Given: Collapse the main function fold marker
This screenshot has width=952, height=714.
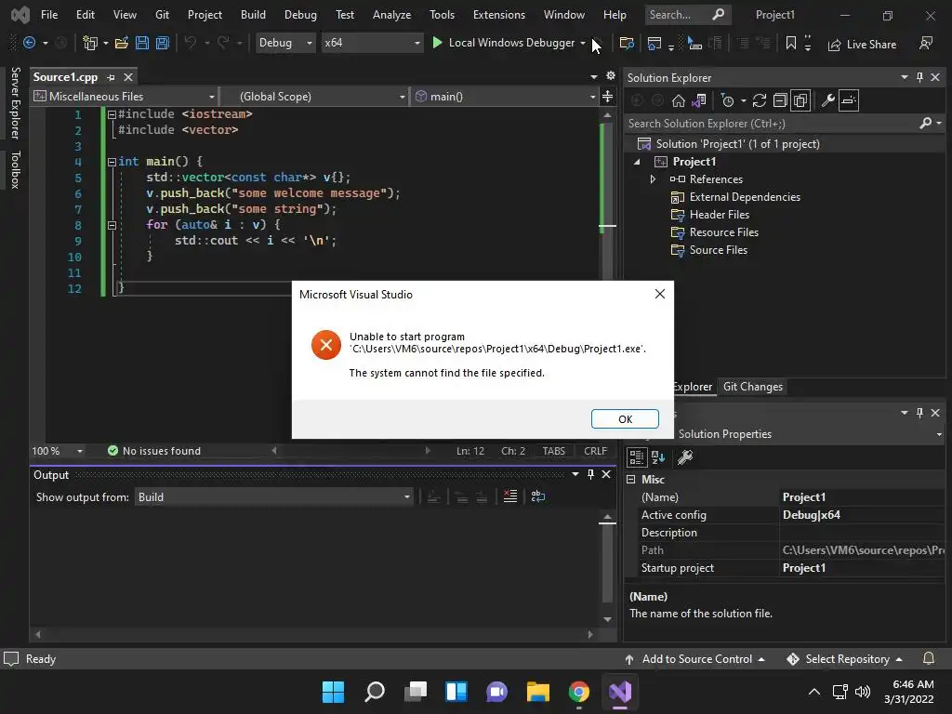Looking at the screenshot, I should pyautogui.click(x=112, y=162).
